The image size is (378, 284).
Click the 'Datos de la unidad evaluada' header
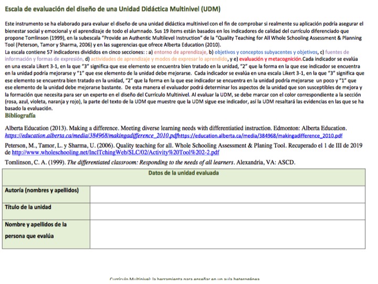coord(184,173)
